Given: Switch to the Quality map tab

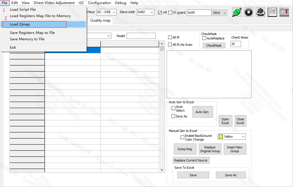Looking at the screenshot, I should pos(100,21).
